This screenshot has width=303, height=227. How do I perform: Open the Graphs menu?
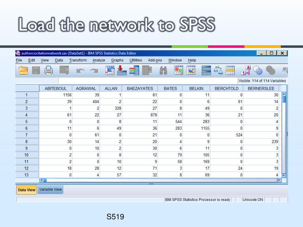[x=117, y=60]
